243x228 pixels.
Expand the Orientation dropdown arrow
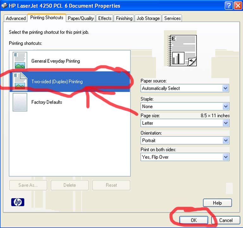coord(226,140)
